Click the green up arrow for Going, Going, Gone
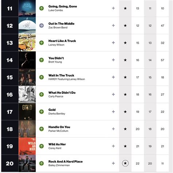 (x=42, y=8)
